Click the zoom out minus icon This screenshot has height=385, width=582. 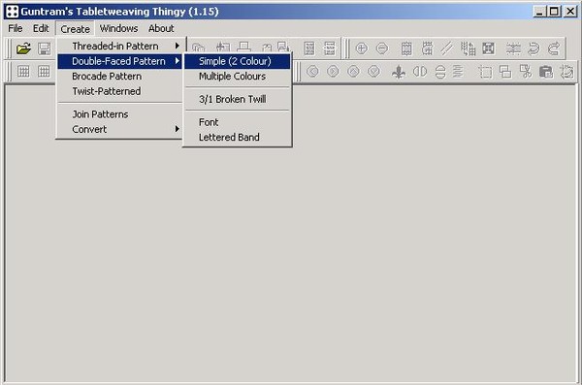382,48
